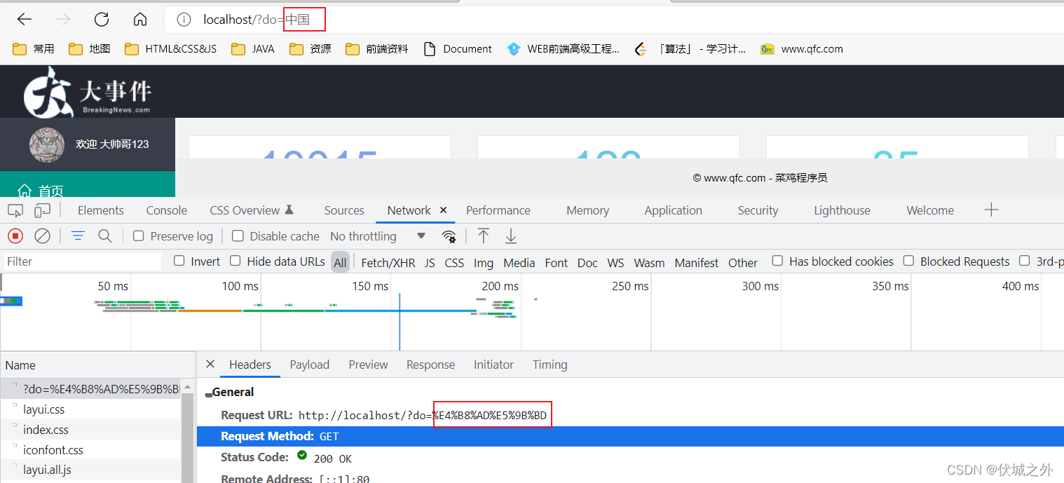This screenshot has width=1064, height=483.
Task: Switch to the Performance tab
Action: pyautogui.click(x=498, y=210)
